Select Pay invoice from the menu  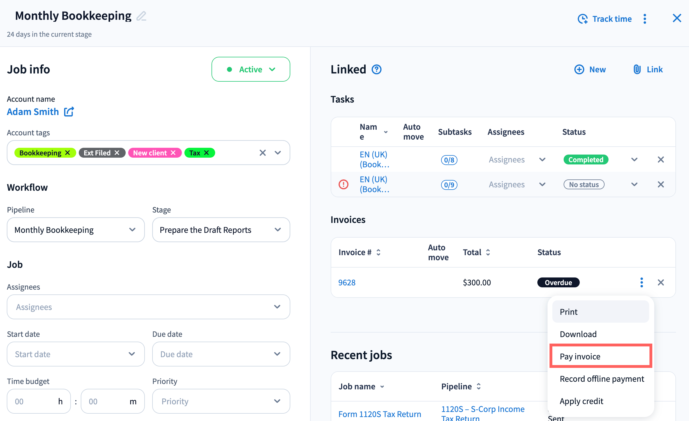click(601, 356)
